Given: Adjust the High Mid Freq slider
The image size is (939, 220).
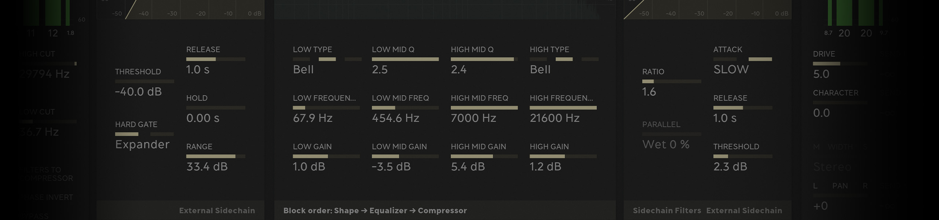Looking at the screenshot, I should point(484,108).
